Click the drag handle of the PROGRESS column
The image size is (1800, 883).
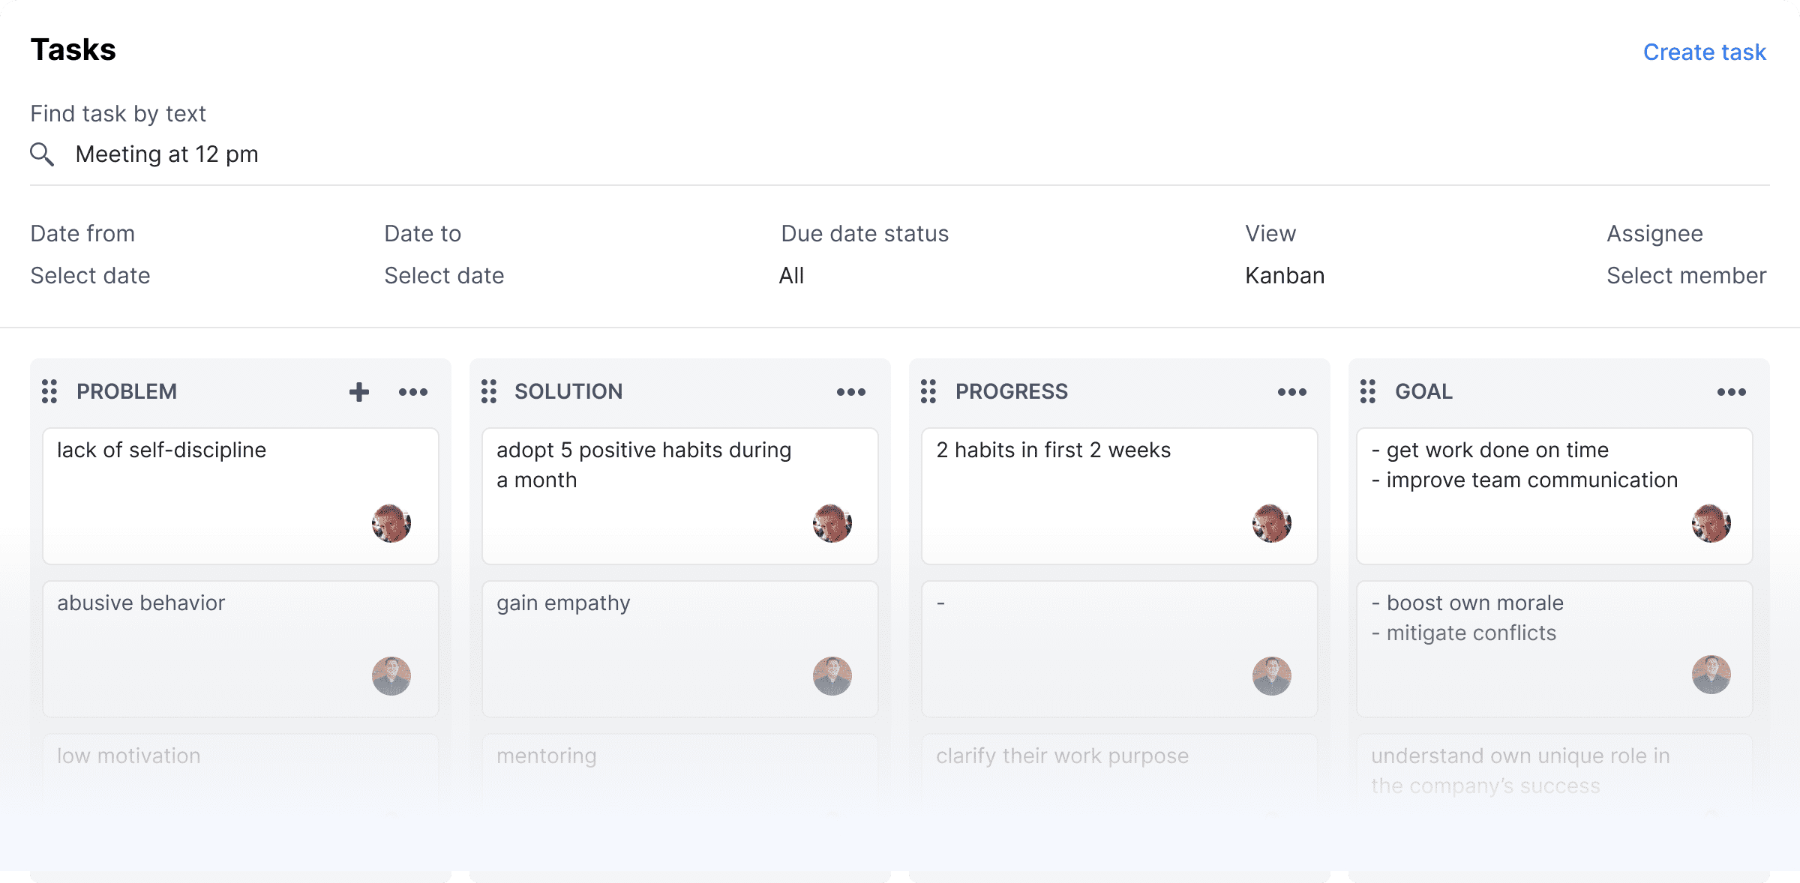928,391
